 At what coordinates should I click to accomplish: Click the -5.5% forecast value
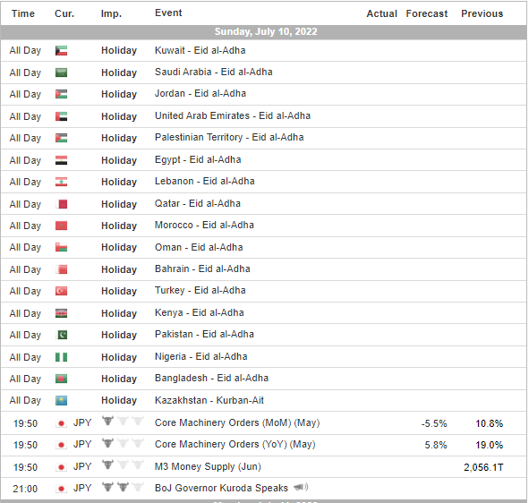pyautogui.click(x=434, y=423)
